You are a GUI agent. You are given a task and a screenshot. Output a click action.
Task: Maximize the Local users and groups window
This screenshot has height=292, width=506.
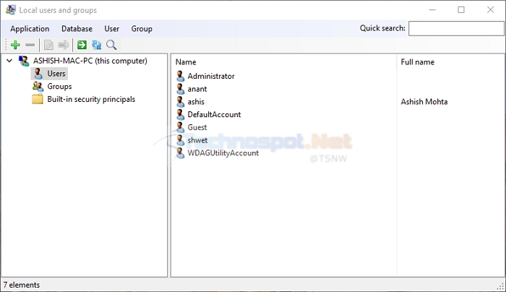click(x=461, y=10)
